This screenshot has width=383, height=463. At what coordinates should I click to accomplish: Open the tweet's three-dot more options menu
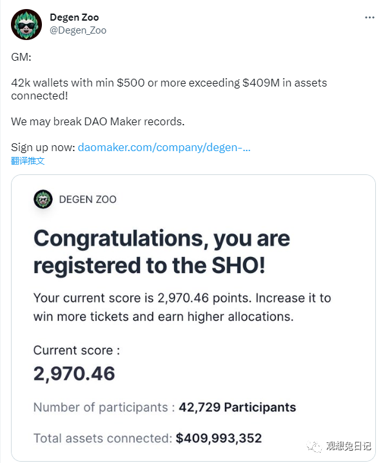point(369,17)
